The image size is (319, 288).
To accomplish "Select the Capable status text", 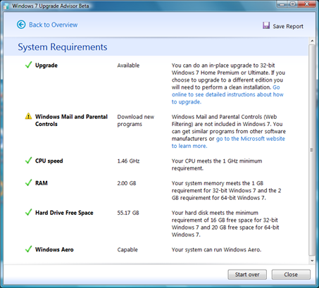I will (x=127, y=250).
